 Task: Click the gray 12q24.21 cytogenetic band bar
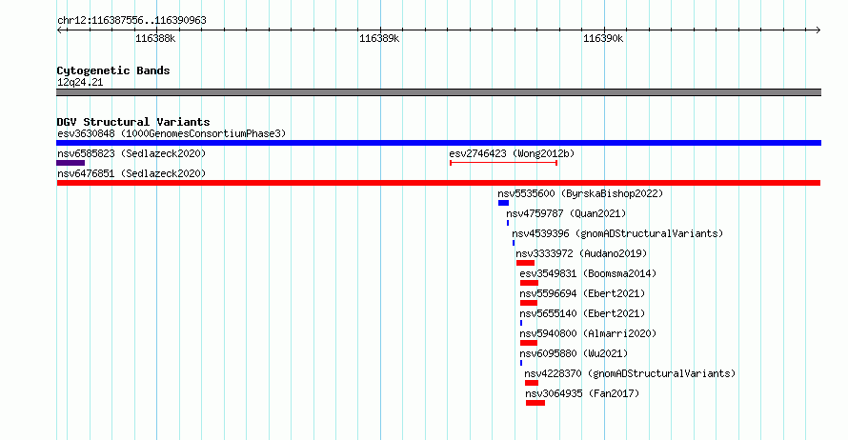point(438,92)
